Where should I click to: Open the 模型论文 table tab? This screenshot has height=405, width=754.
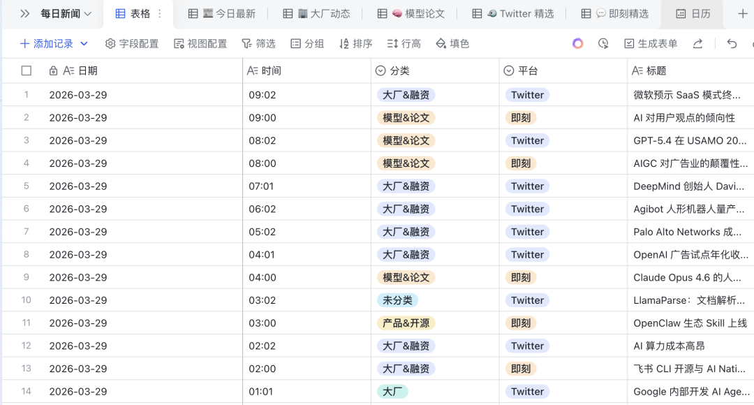pos(411,13)
